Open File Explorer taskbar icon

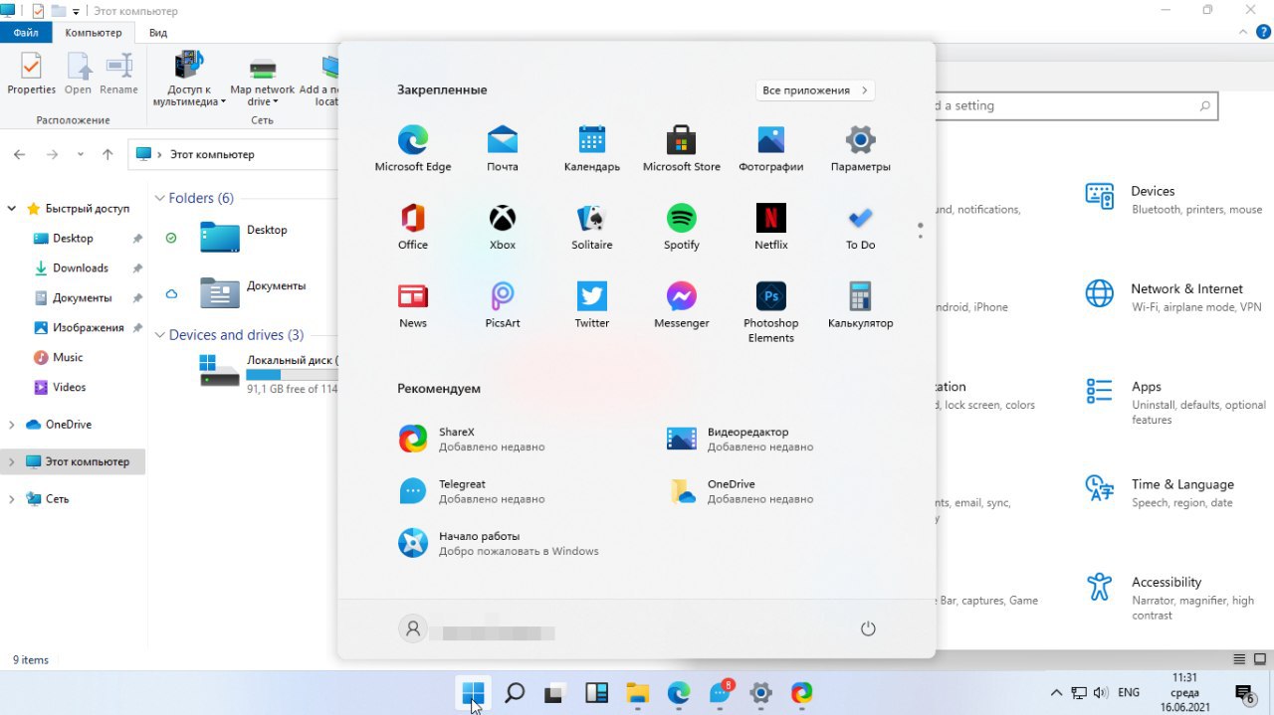(637, 693)
